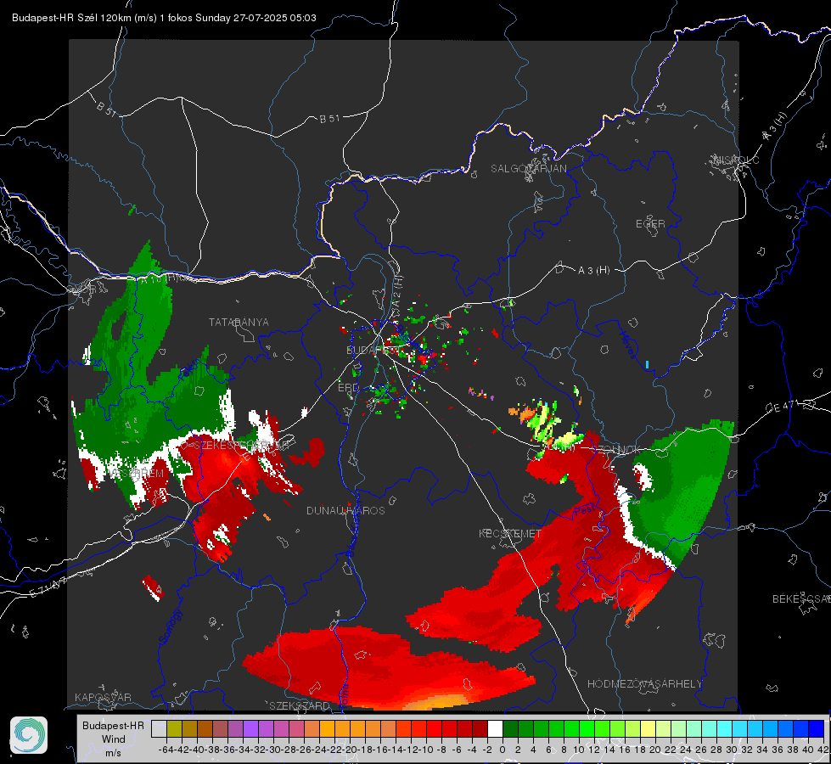The image size is (831, 764).
Task: Click the ÉRD town label
Action: coord(348,388)
